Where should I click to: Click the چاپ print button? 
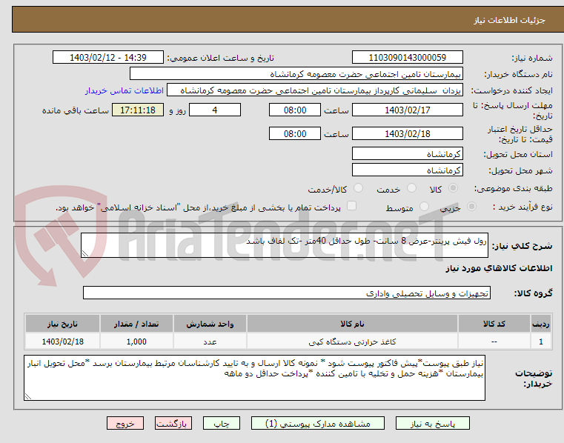pos(221,423)
